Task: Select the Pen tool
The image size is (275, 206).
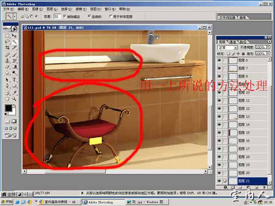Action: tap(7, 86)
